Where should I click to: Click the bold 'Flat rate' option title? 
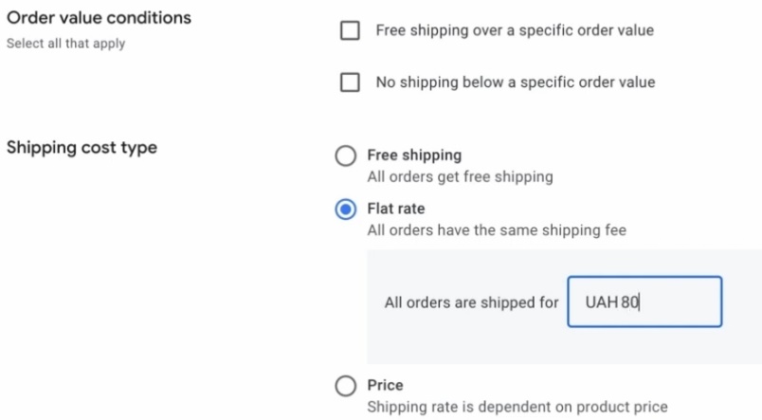(x=396, y=209)
